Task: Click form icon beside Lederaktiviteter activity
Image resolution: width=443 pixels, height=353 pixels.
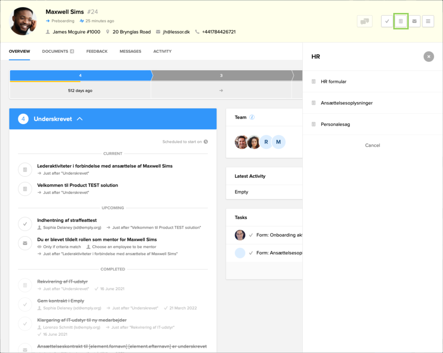Action: [x=25, y=169]
